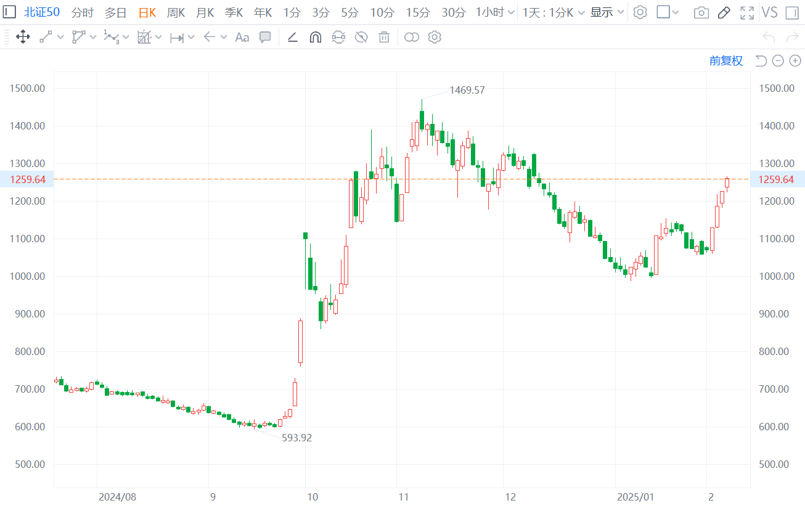Zoom in chart with plus icon
This screenshot has height=511, width=805.
(795, 60)
